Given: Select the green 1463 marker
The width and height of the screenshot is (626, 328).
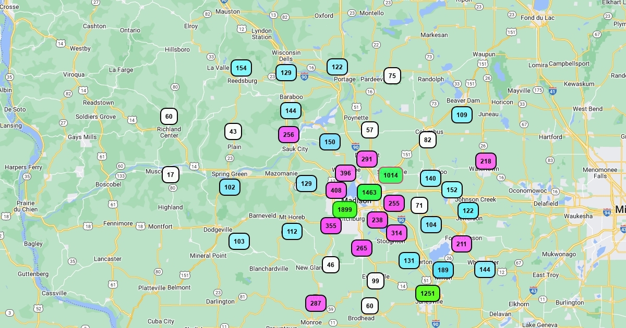Looking at the screenshot, I should (369, 193).
